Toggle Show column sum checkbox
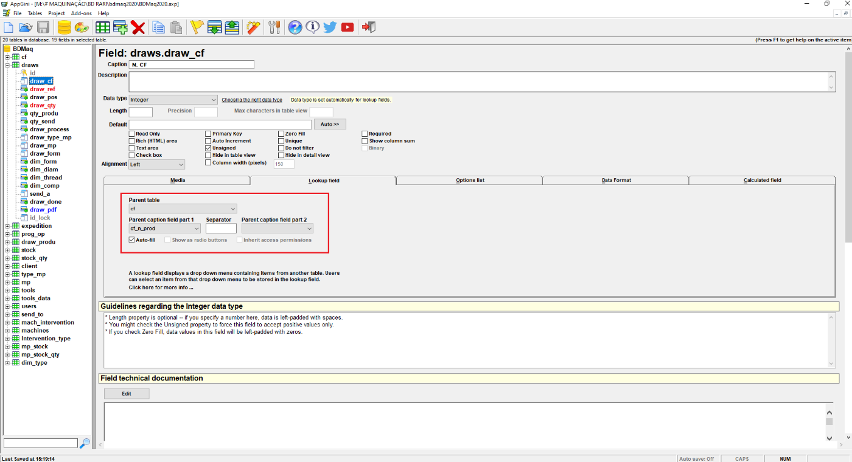The width and height of the screenshot is (852, 462). (x=365, y=141)
